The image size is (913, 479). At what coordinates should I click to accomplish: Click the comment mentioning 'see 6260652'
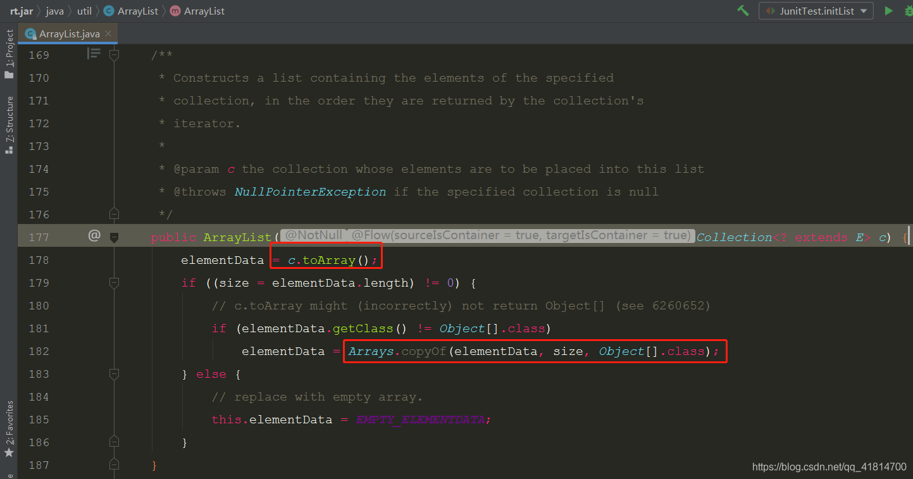[x=461, y=306]
